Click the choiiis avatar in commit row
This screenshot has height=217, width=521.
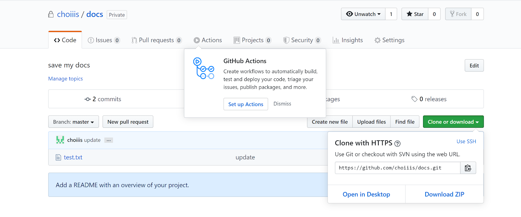[x=60, y=140]
